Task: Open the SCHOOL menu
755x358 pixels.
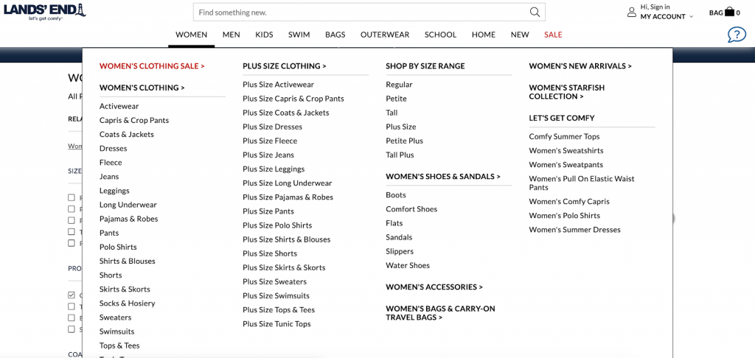Action: point(440,35)
